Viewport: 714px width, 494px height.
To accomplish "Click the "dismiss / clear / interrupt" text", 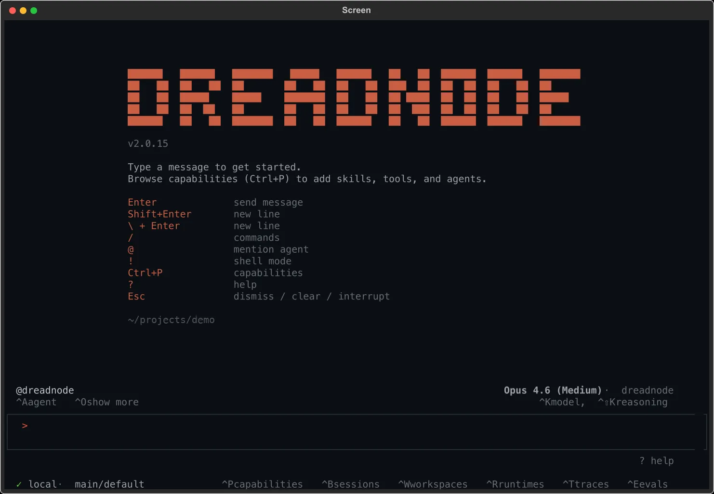I will click(x=312, y=297).
